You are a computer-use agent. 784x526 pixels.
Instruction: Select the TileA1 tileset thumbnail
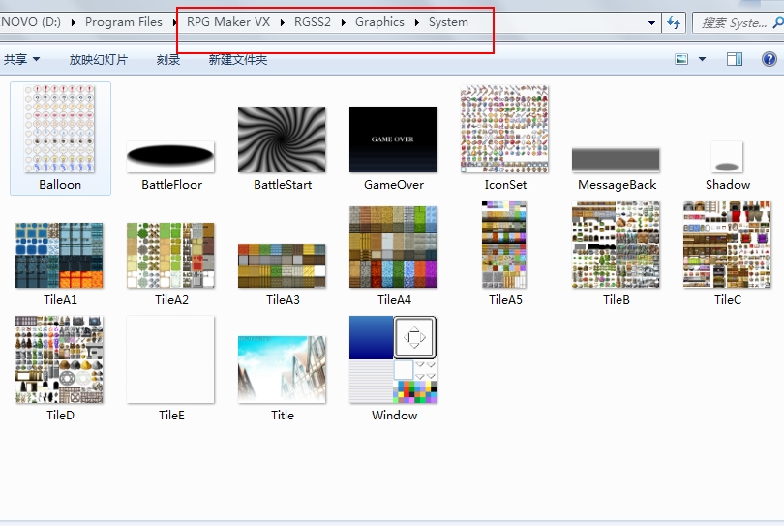pos(59,255)
